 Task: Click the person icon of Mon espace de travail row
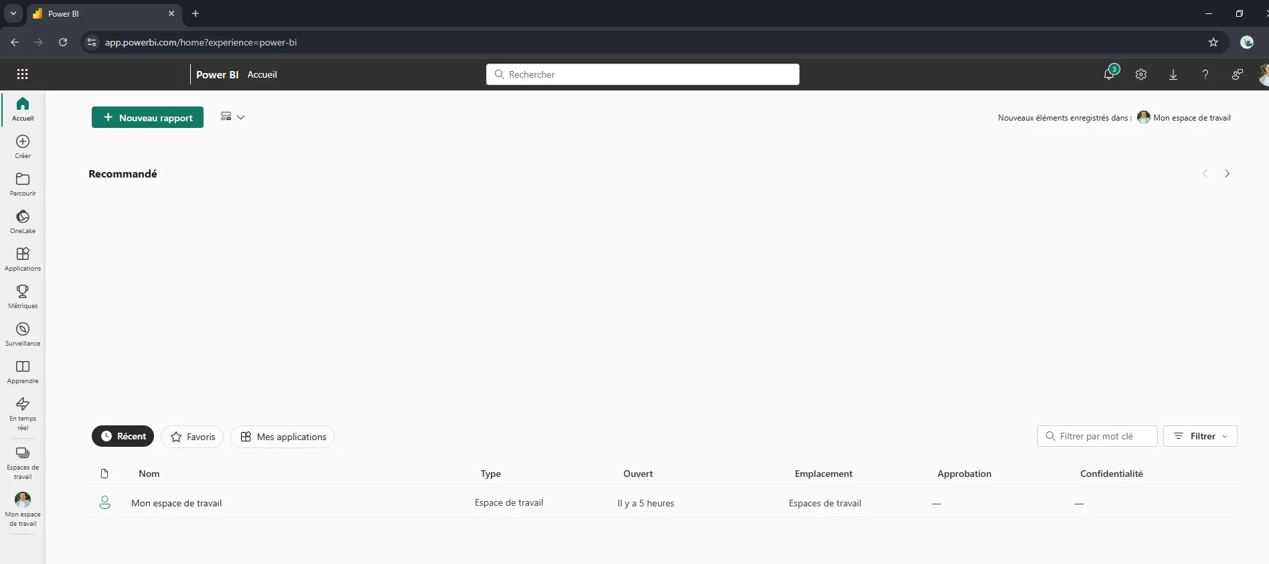tap(104, 502)
